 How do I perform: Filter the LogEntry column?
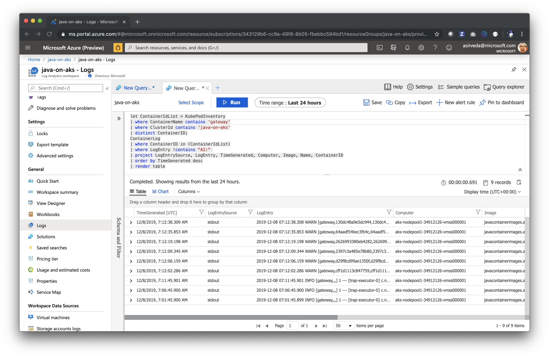pos(389,212)
